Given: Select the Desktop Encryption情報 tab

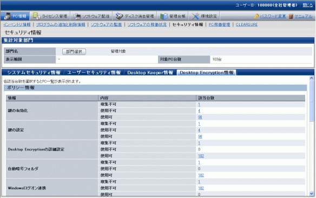Looking at the screenshot, I should [x=207, y=73].
